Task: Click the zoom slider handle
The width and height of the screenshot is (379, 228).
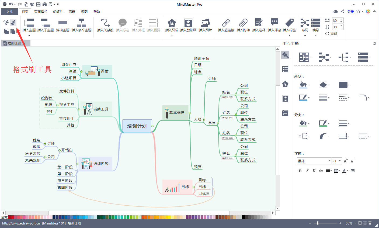Action: pyautogui.click(x=318, y=223)
